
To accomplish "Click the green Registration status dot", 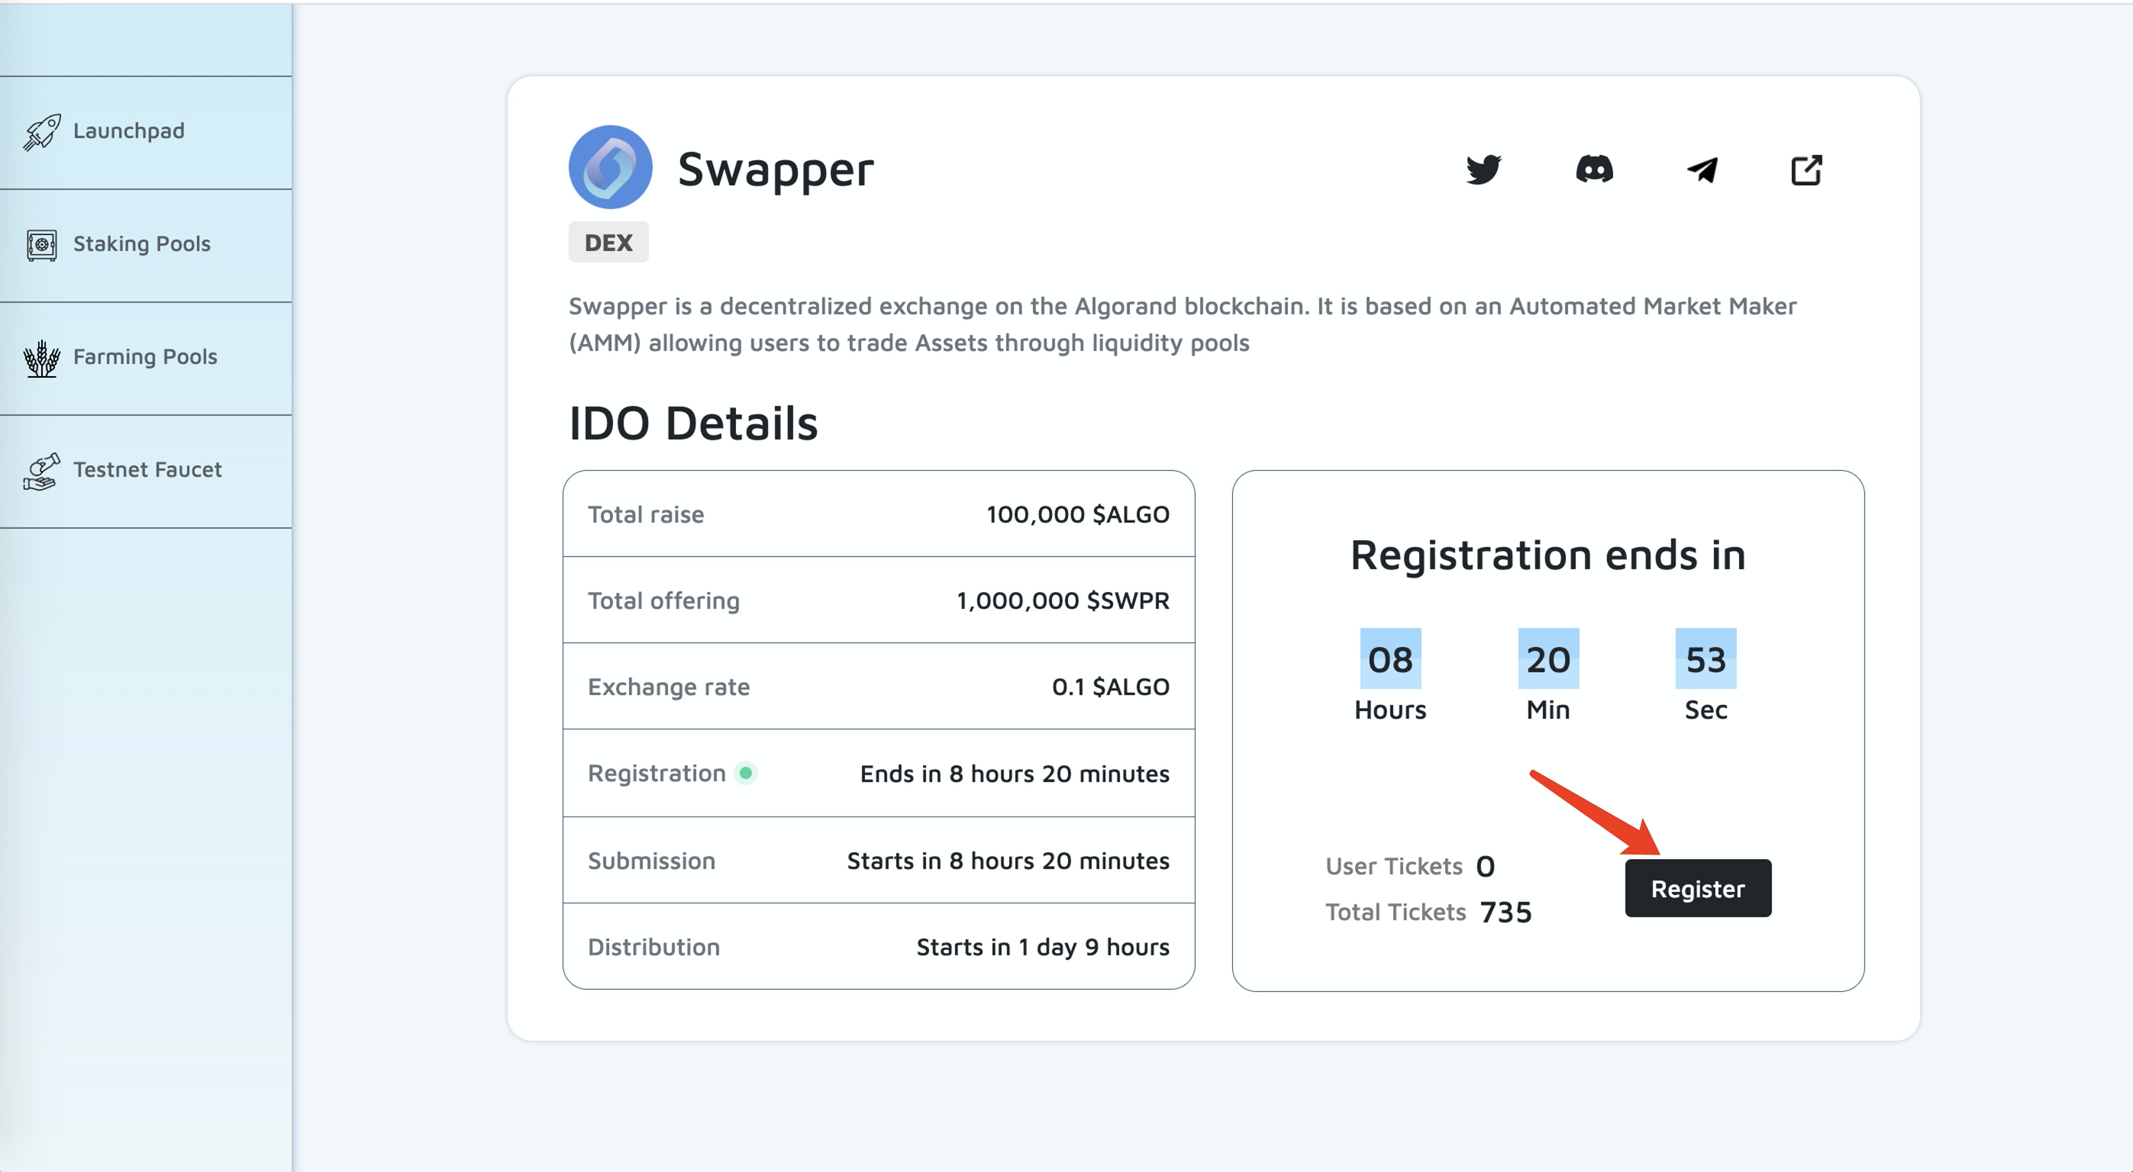I will (746, 773).
